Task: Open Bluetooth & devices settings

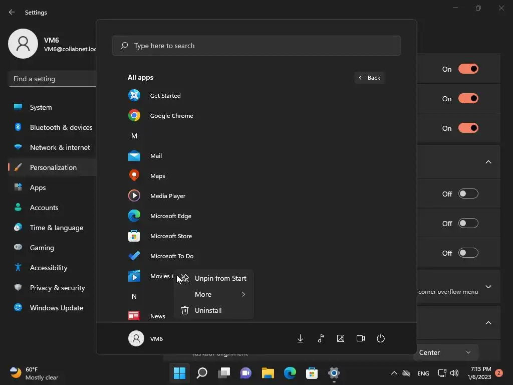Action: tap(52, 127)
